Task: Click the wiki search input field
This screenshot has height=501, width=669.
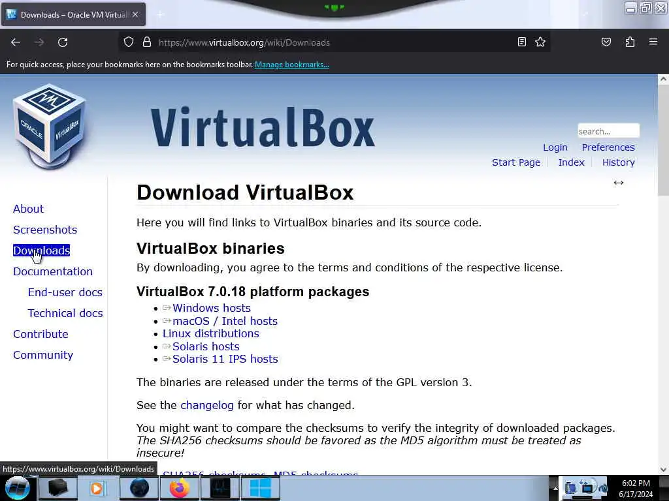Action: point(608,130)
